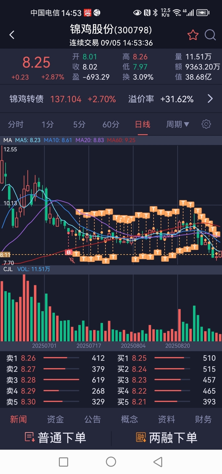This screenshot has width=222, height=474.
Task: Tap the 20250701 date label
Action: click(x=44, y=346)
